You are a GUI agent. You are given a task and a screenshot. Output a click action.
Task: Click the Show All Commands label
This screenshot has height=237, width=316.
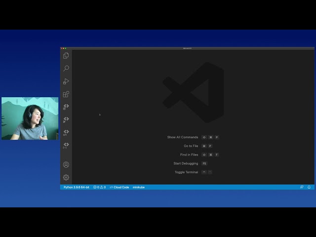183,137
